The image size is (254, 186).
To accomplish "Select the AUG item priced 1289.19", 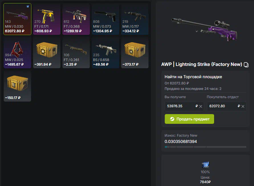I will [x=76, y=19].
